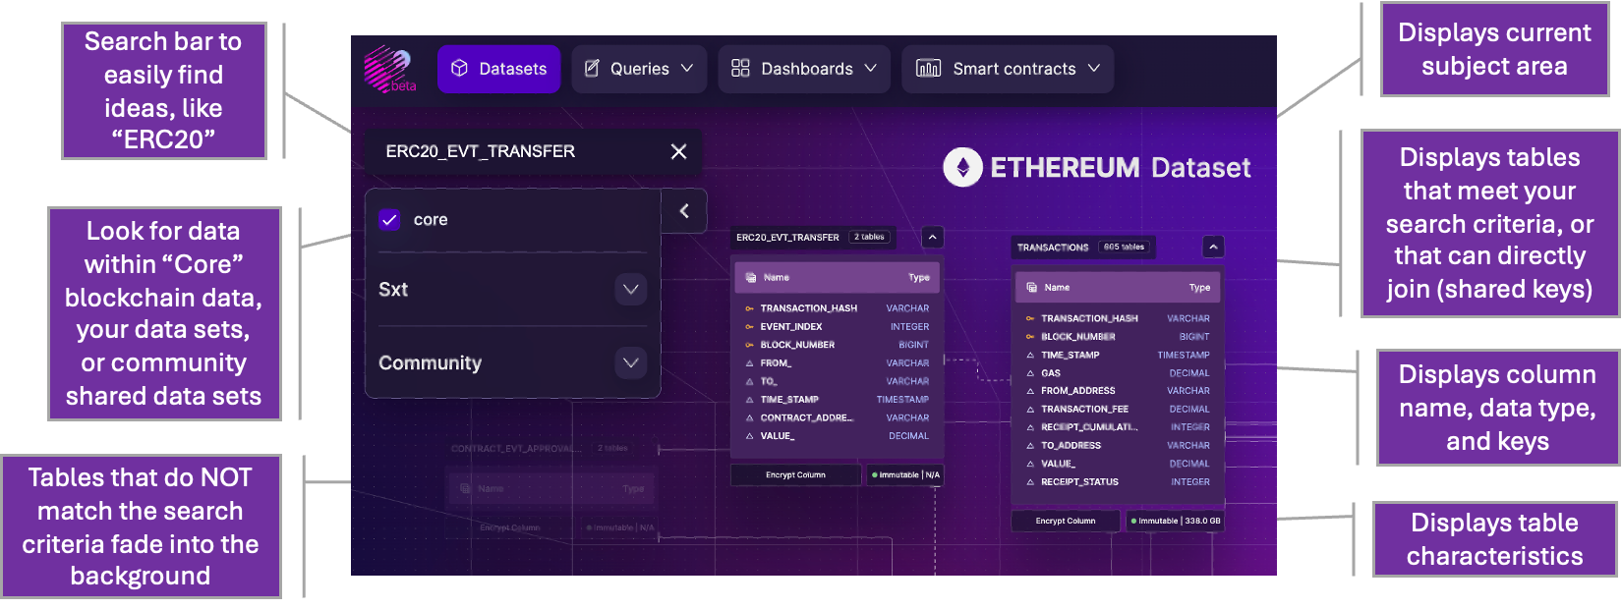Expand the Sxt section
Image resolution: width=1622 pixels, height=609 pixels.
point(630,290)
